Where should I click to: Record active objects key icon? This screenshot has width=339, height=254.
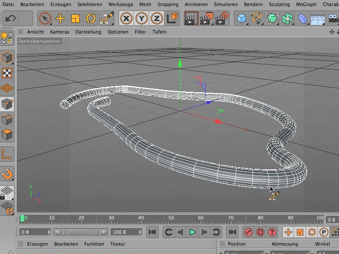point(248,232)
